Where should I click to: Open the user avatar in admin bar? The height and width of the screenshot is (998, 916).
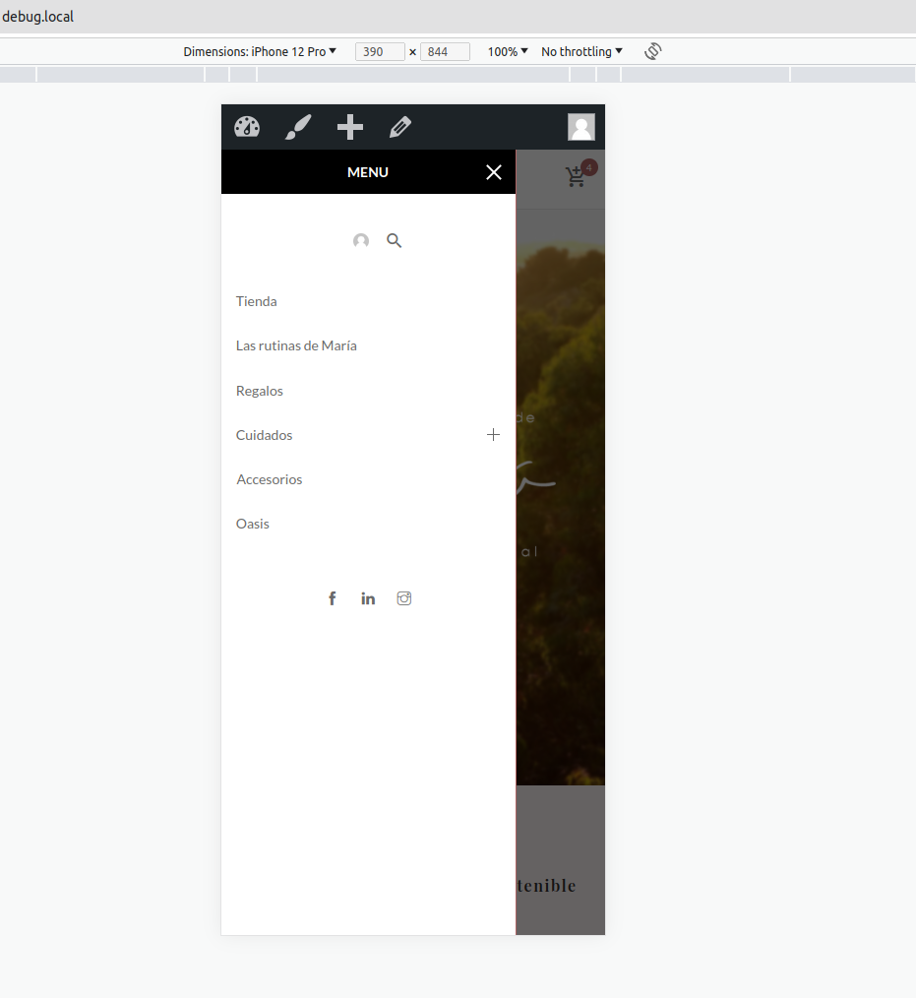point(581,127)
